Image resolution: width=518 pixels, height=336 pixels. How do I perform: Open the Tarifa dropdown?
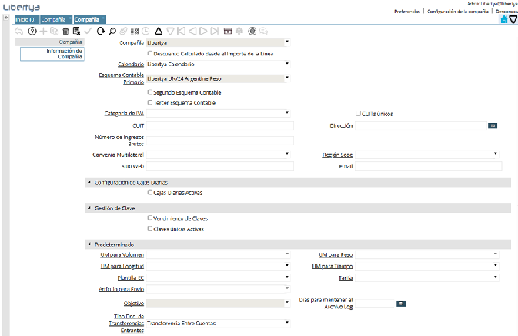[x=496, y=278]
